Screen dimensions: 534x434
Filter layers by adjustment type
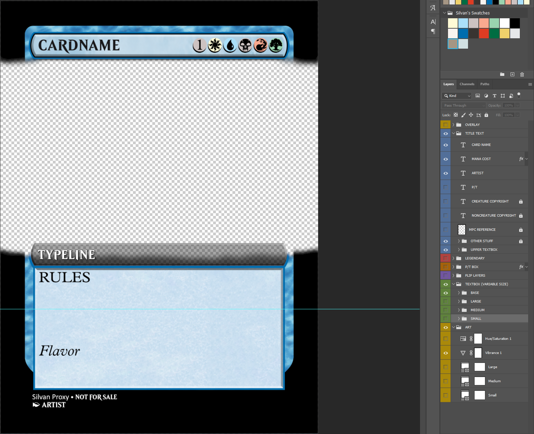(x=486, y=96)
